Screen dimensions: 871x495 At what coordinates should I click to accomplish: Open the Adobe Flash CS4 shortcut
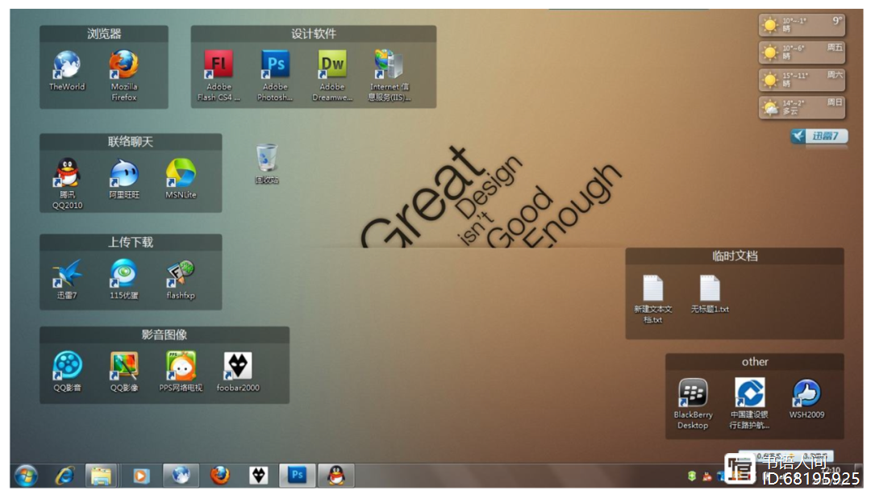218,64
